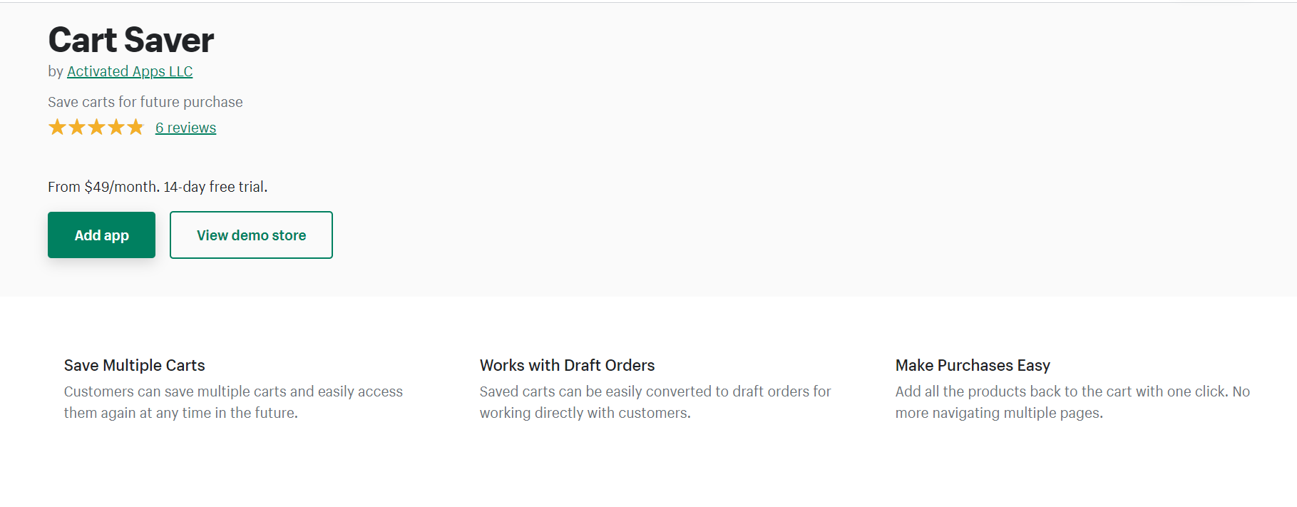1297x507 pixels.
Task: Click the word by before developer name
Action: (x=56, y=71)
